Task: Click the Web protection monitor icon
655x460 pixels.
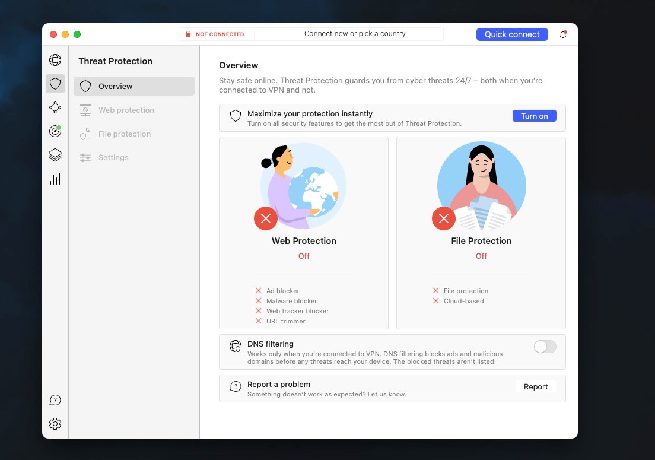Action: tap(85, 110)
